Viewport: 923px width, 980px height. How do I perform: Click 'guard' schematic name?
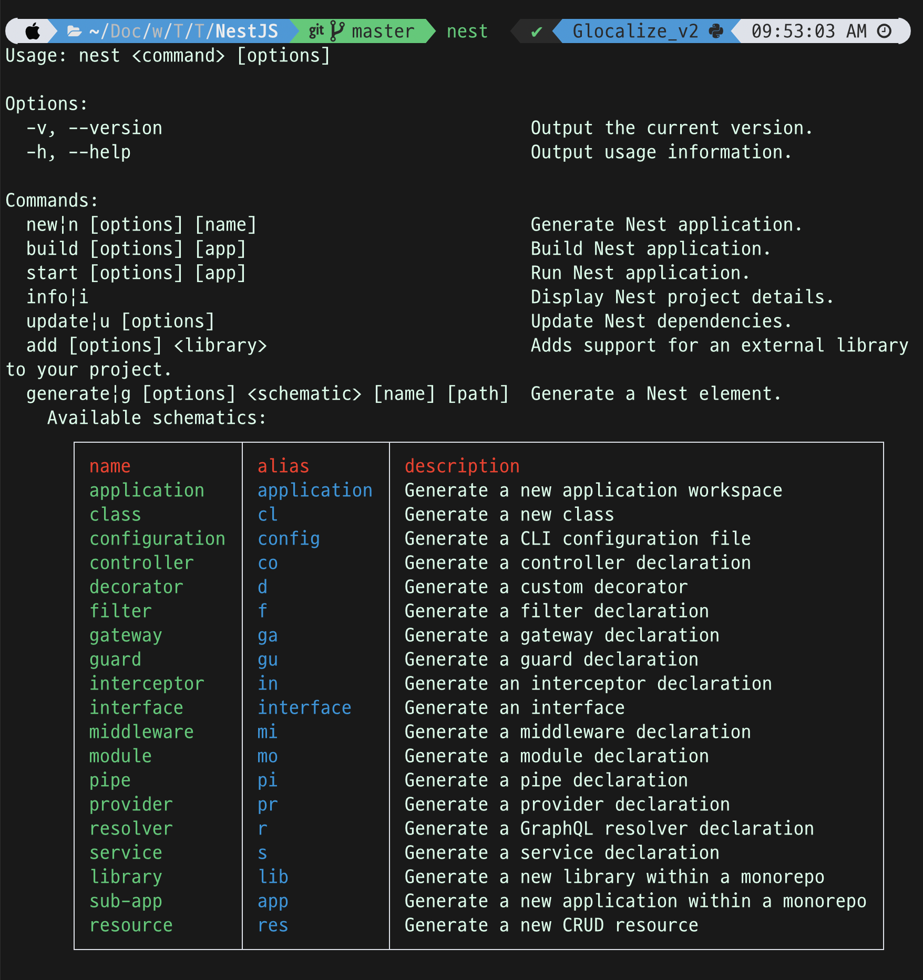[x=115, y=660]
